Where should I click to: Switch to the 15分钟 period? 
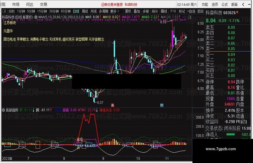tap(42, 11)
